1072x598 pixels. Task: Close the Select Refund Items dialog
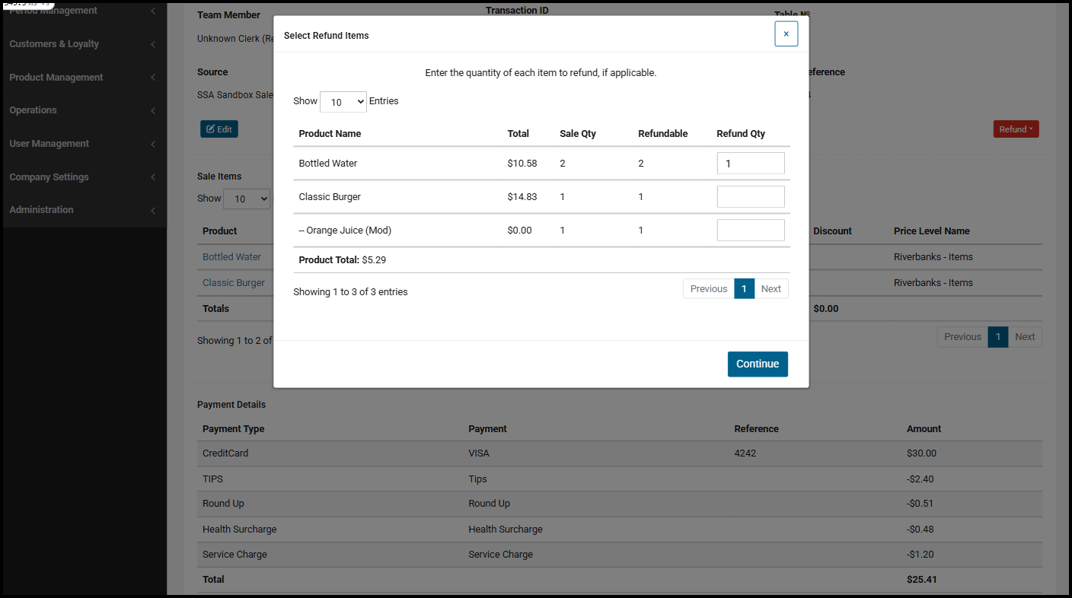coord(786,33)
